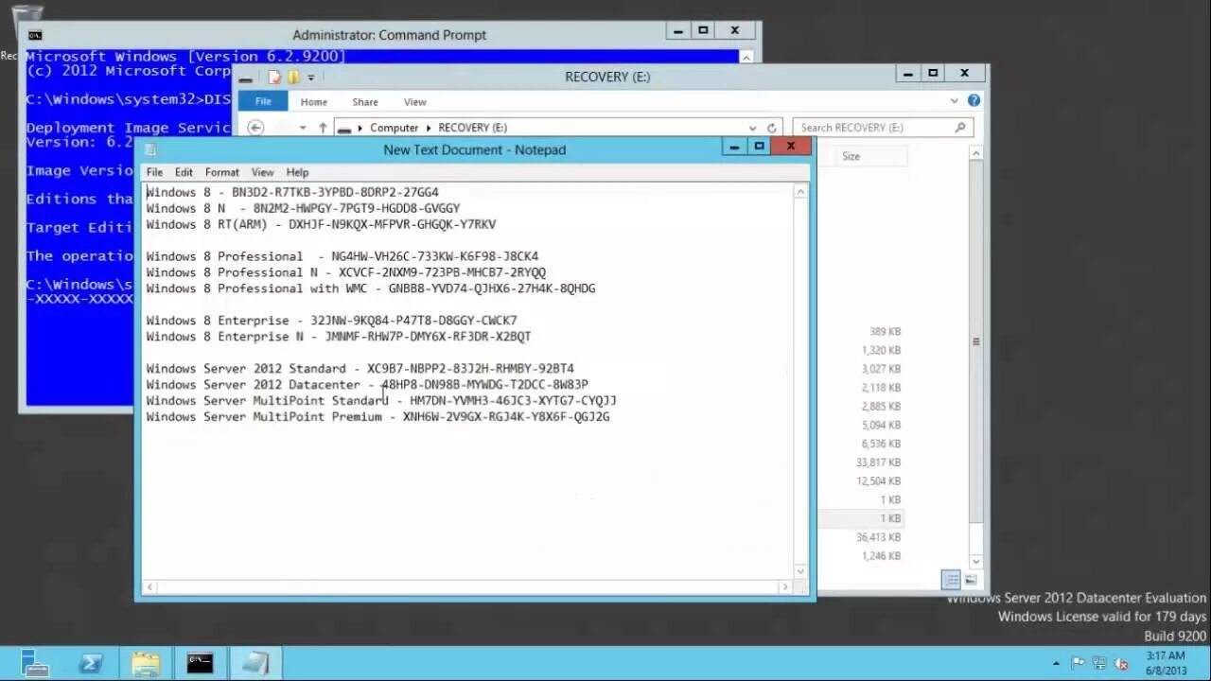The width and height of the screenshot is (1211, 681).
Task: Maximize the Notepad window
Action: tap(759, 146)
